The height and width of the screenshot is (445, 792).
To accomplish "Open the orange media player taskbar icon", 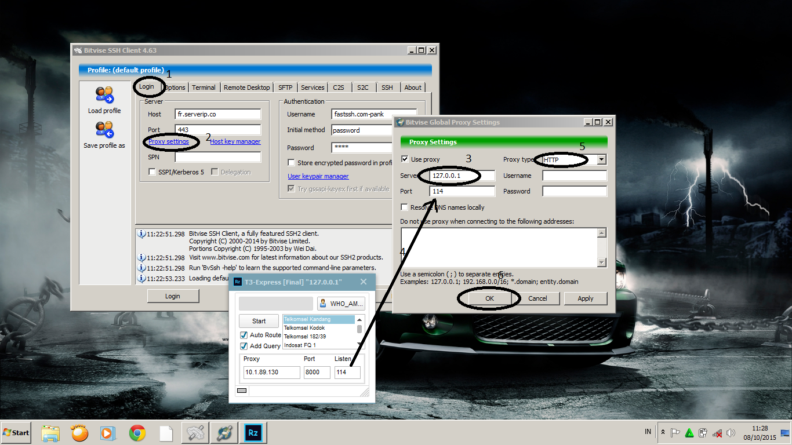I will click(79, 433).
